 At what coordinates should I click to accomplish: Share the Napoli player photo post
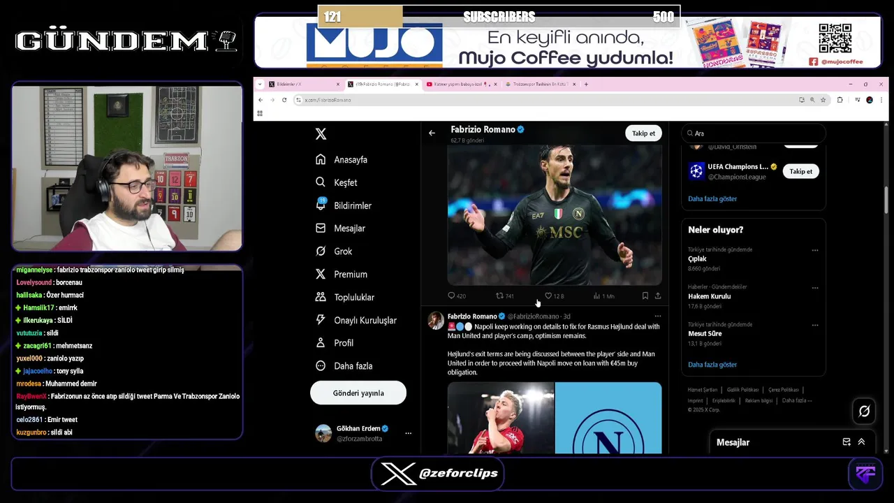pos(658,296)
